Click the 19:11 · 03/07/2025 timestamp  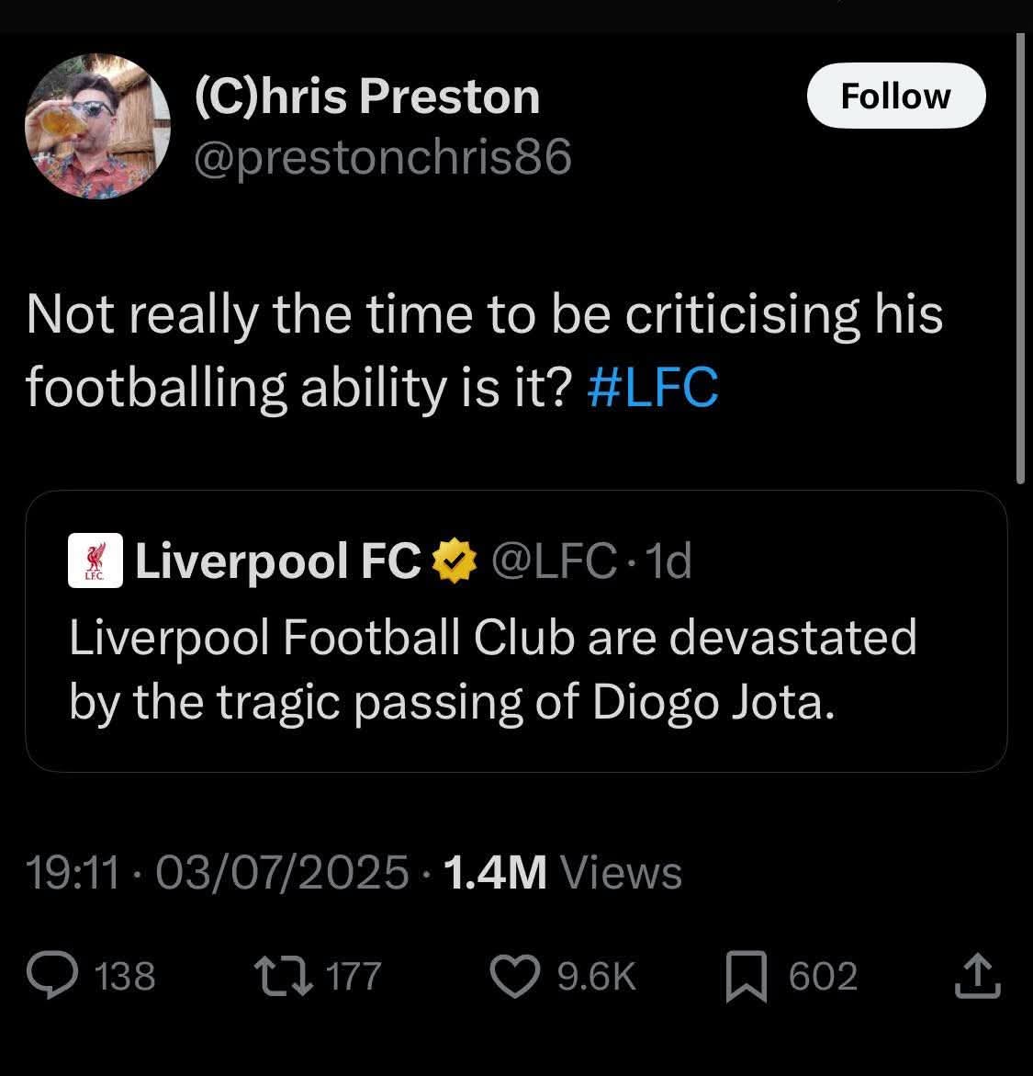coord(218,873)
